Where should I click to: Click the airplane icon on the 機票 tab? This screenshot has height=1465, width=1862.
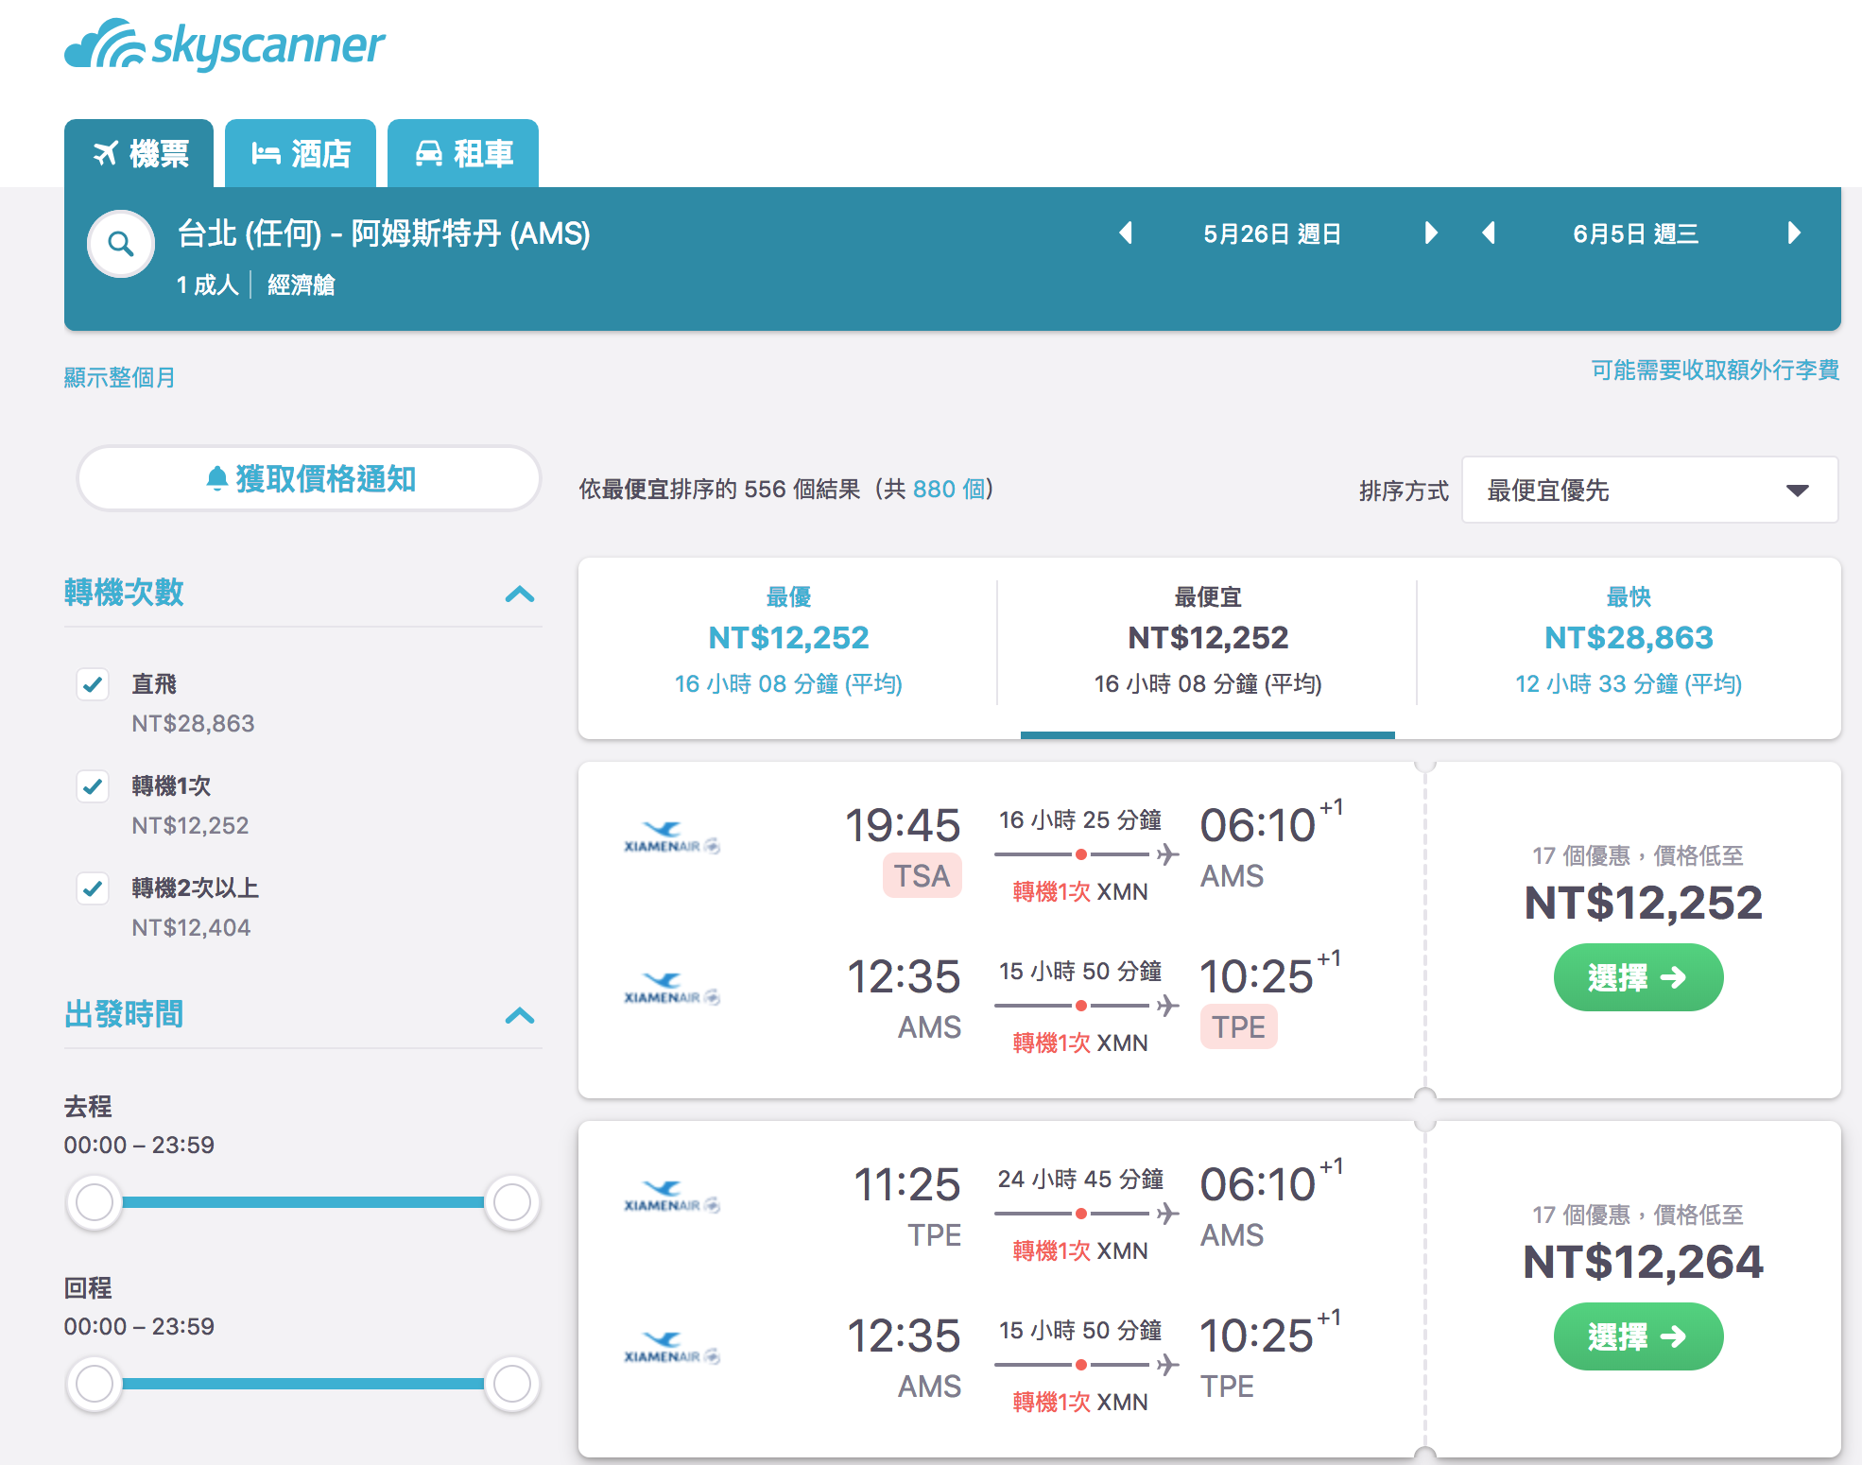[109, 151]
